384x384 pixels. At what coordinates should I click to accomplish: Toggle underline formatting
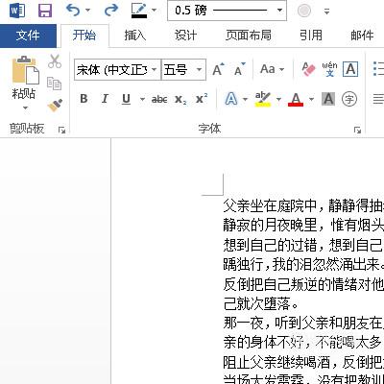click(x=127, y=99)
